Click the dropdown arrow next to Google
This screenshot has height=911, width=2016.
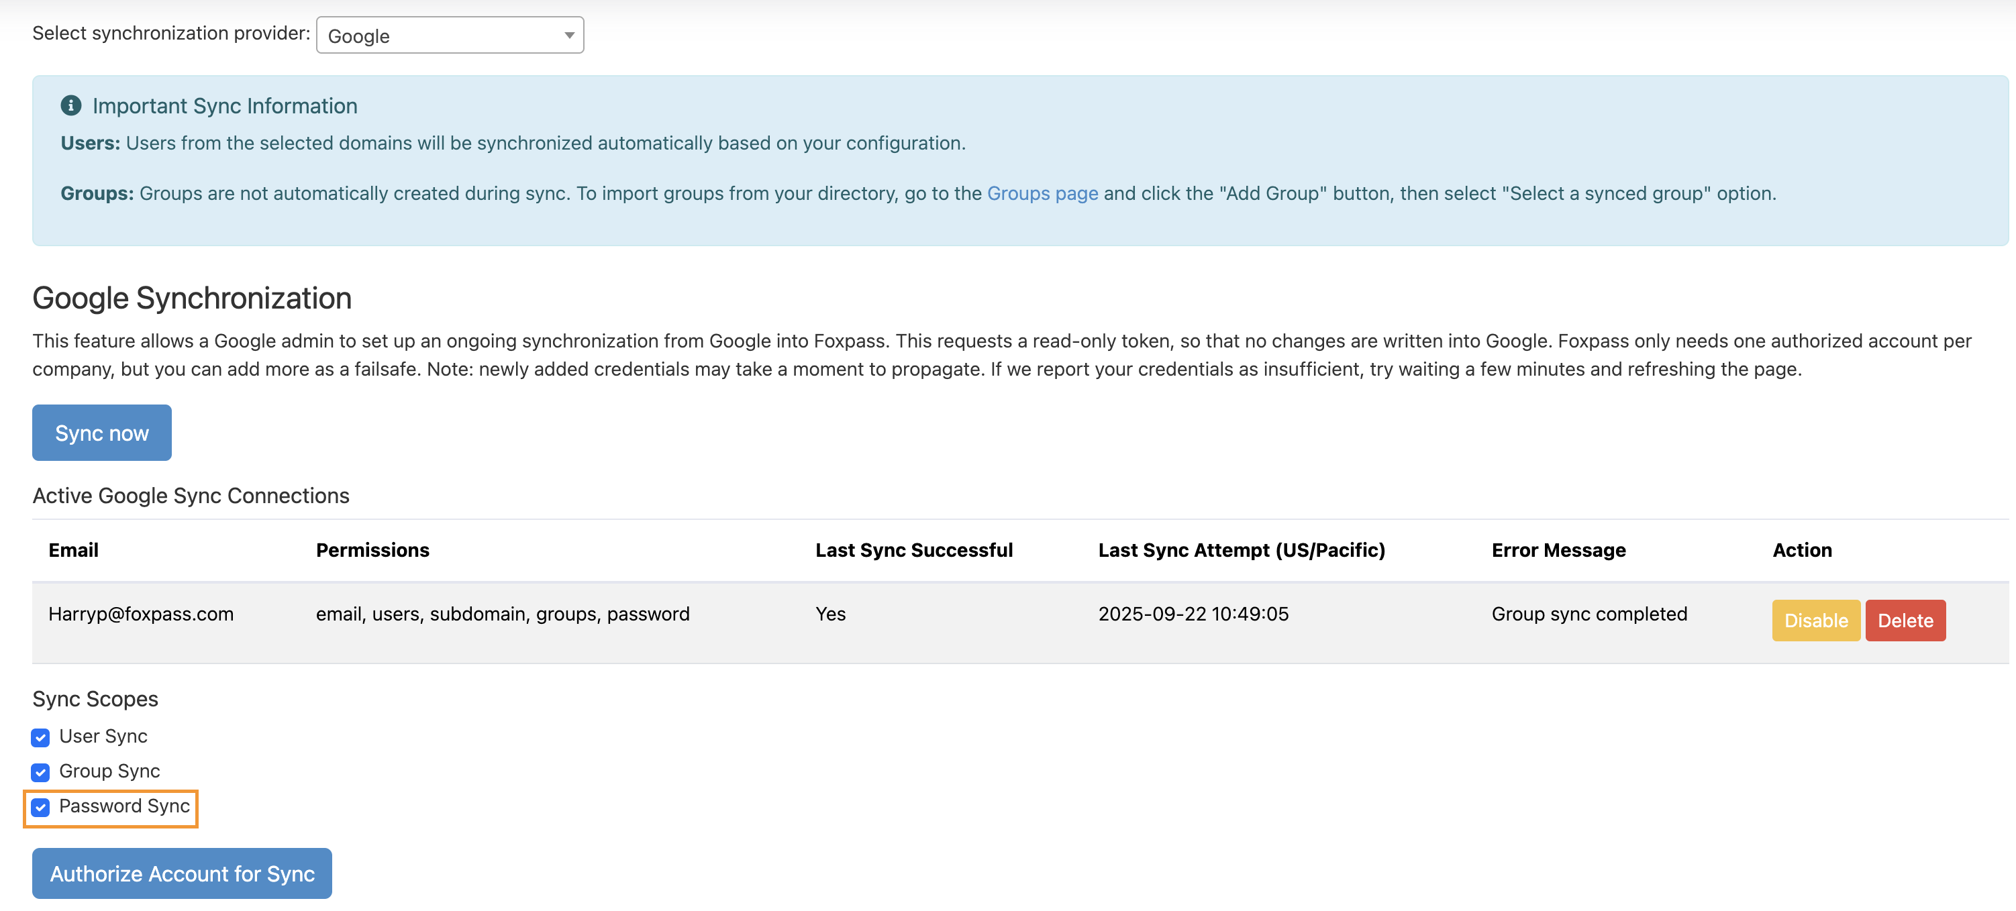pyautogui.click(x=569, y=35)
